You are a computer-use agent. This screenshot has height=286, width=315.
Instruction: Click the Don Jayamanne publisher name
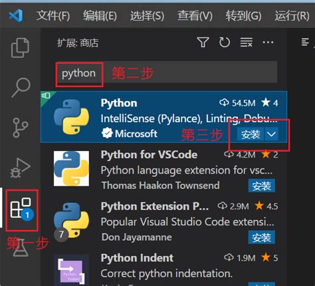coord(137,237)
